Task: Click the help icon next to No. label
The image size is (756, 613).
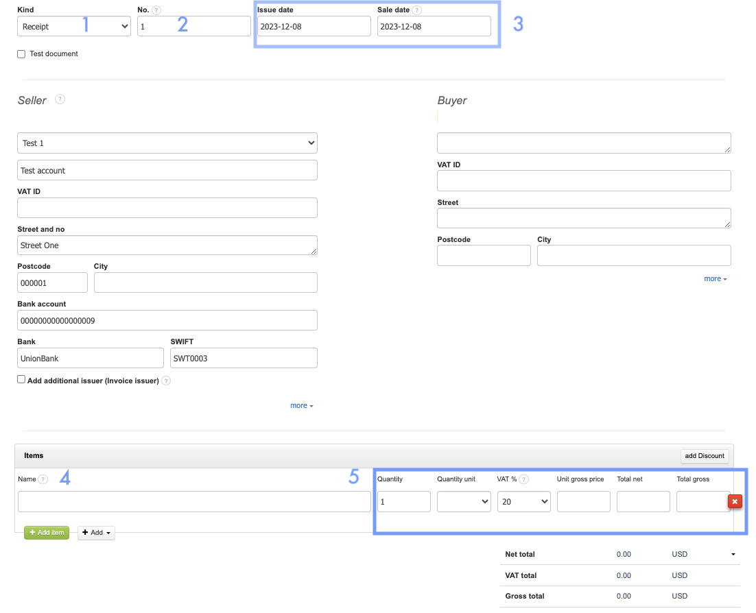Action: click(156, 10)
